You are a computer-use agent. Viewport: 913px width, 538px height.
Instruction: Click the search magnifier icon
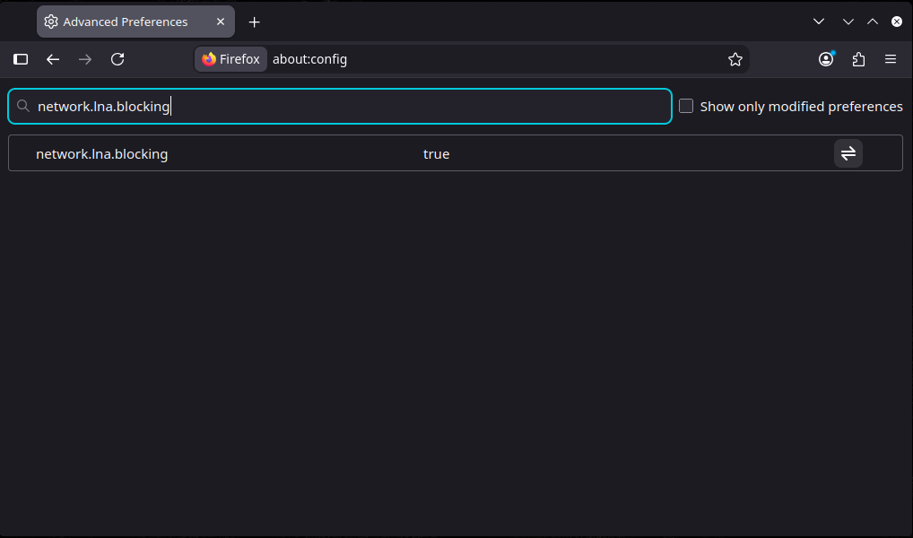[22, 106]
